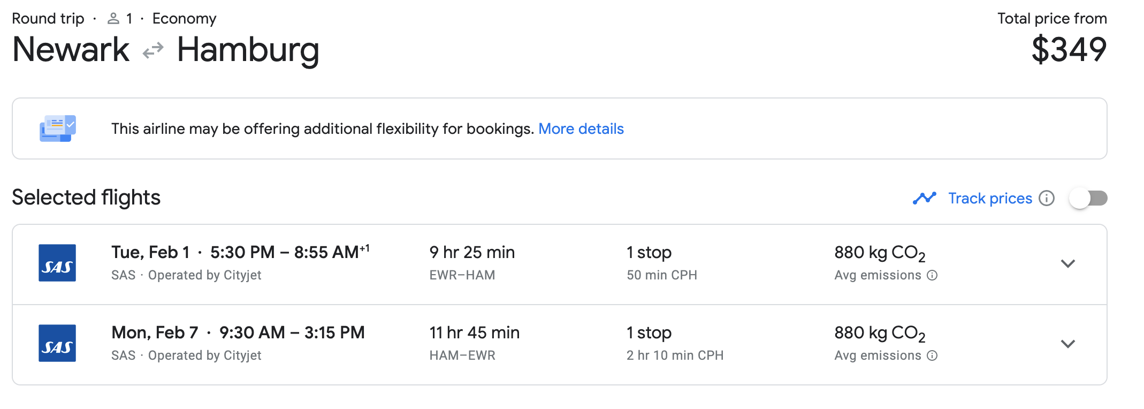
Task: Click the 50 min CPH layover text
Action: point(662,275)
